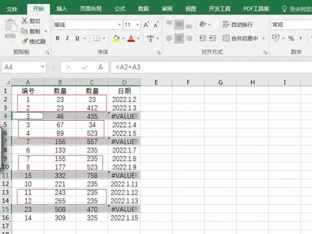Screen dimensions: 312x234
Task: Align text right
Action: coord(189,38)
